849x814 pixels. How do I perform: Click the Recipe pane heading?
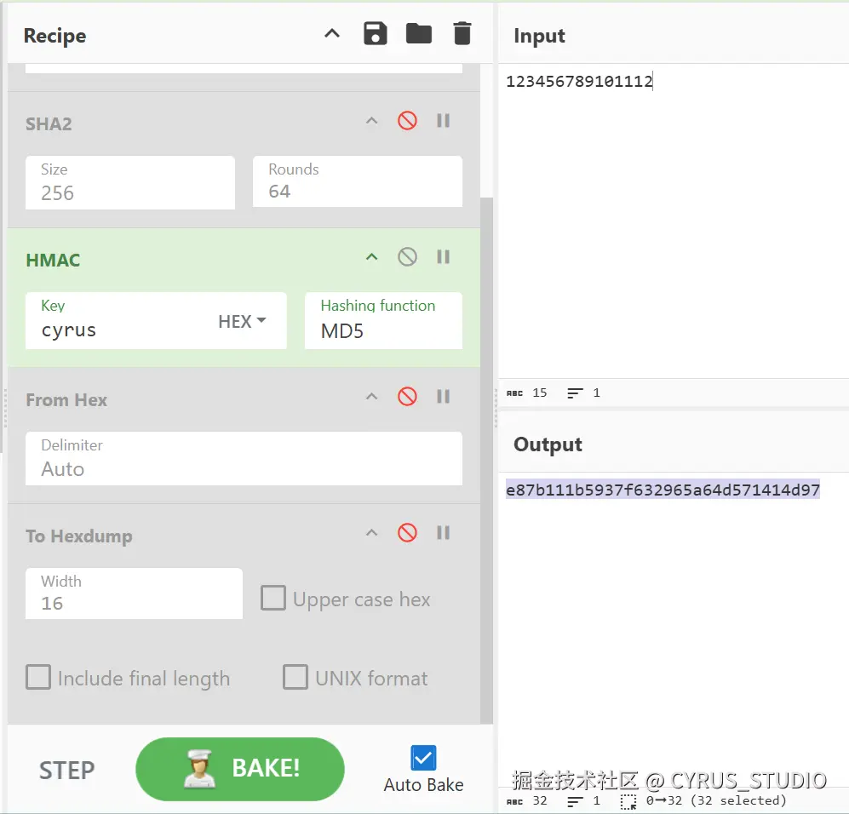54,36
